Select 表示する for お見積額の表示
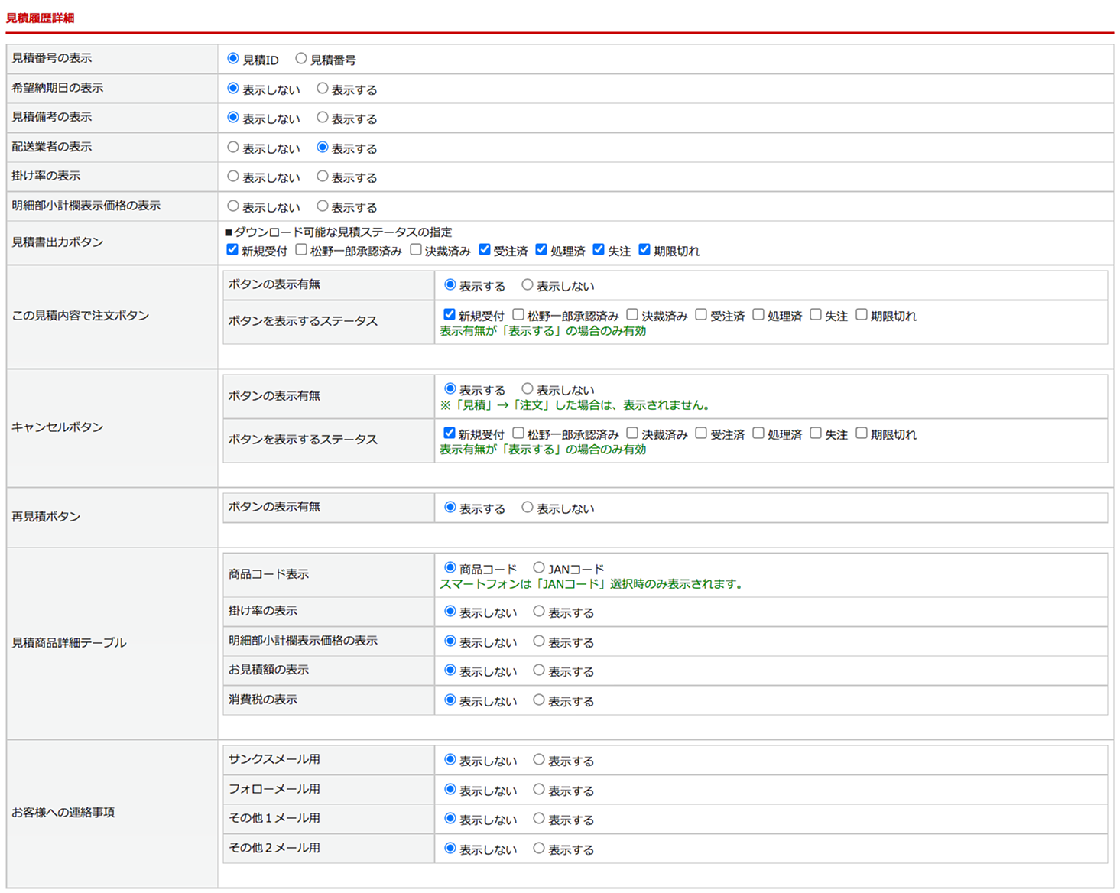Screen dimensions: 1120x893 coord(539,671)
